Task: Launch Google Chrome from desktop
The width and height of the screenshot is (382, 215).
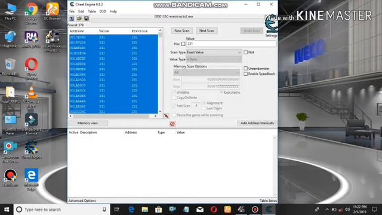Action: [31, 13]
